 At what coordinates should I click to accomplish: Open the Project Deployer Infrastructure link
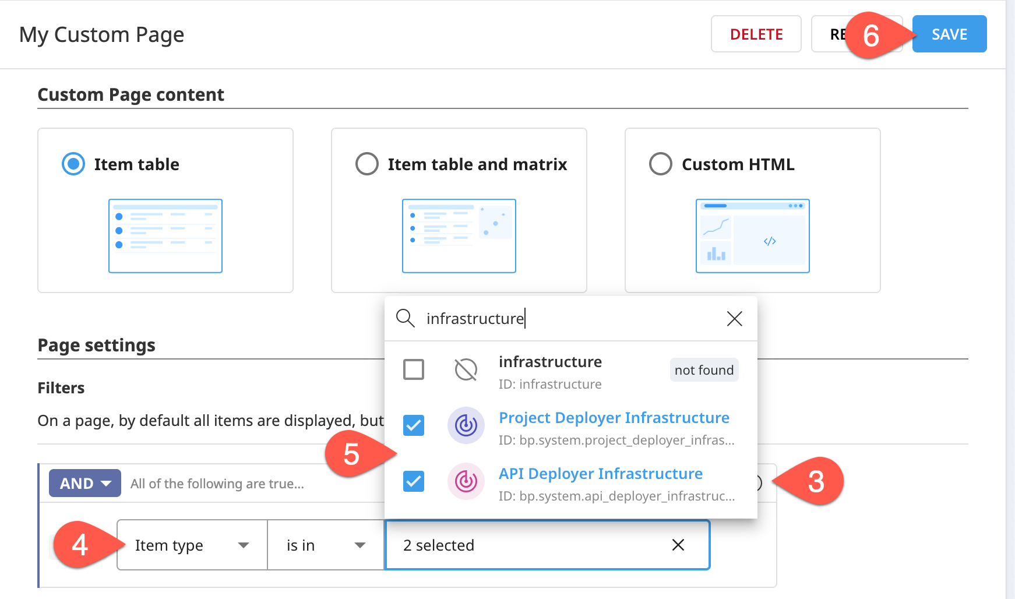point(614,418)
